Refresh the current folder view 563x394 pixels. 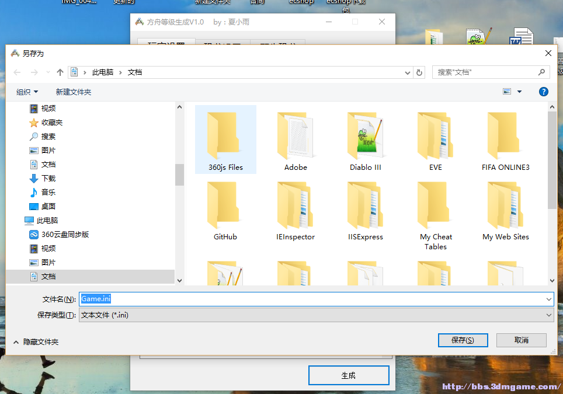click(419, 72)
